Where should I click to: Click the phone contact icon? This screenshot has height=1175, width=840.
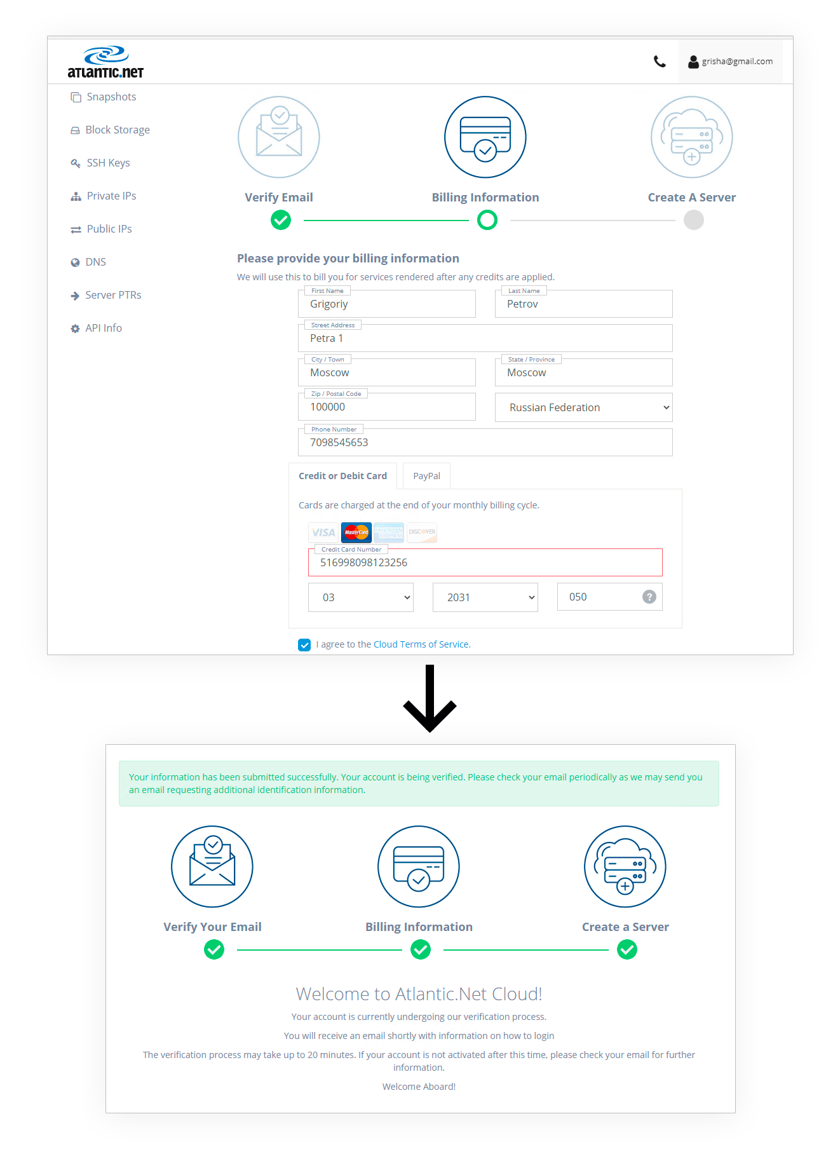[660, 62]
